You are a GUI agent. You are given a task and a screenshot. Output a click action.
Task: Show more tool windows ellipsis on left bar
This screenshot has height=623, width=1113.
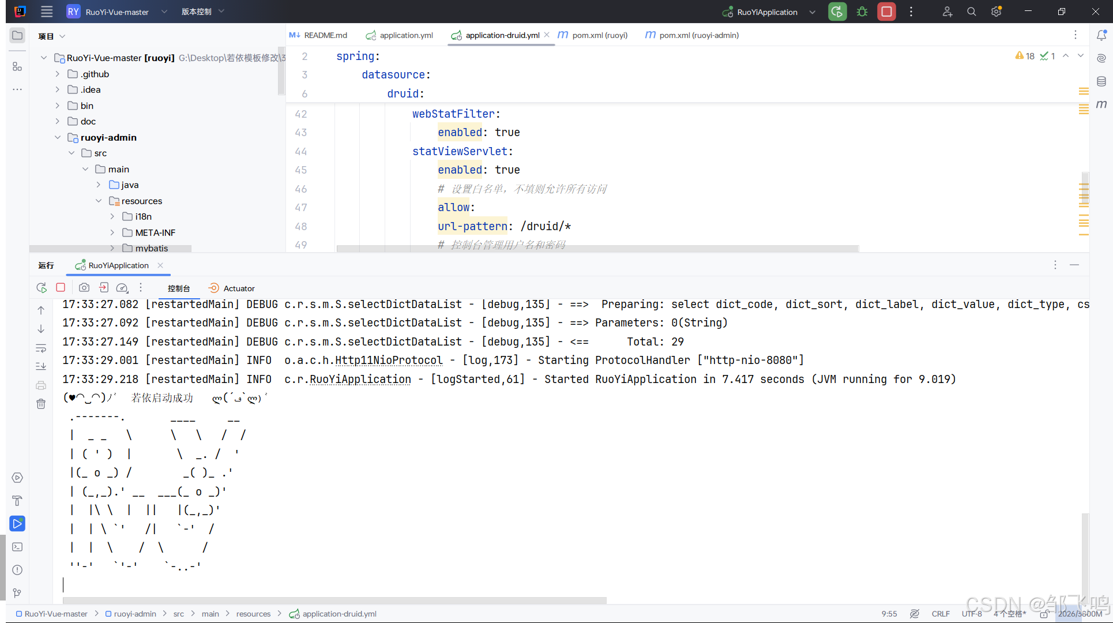pos(17,89)
